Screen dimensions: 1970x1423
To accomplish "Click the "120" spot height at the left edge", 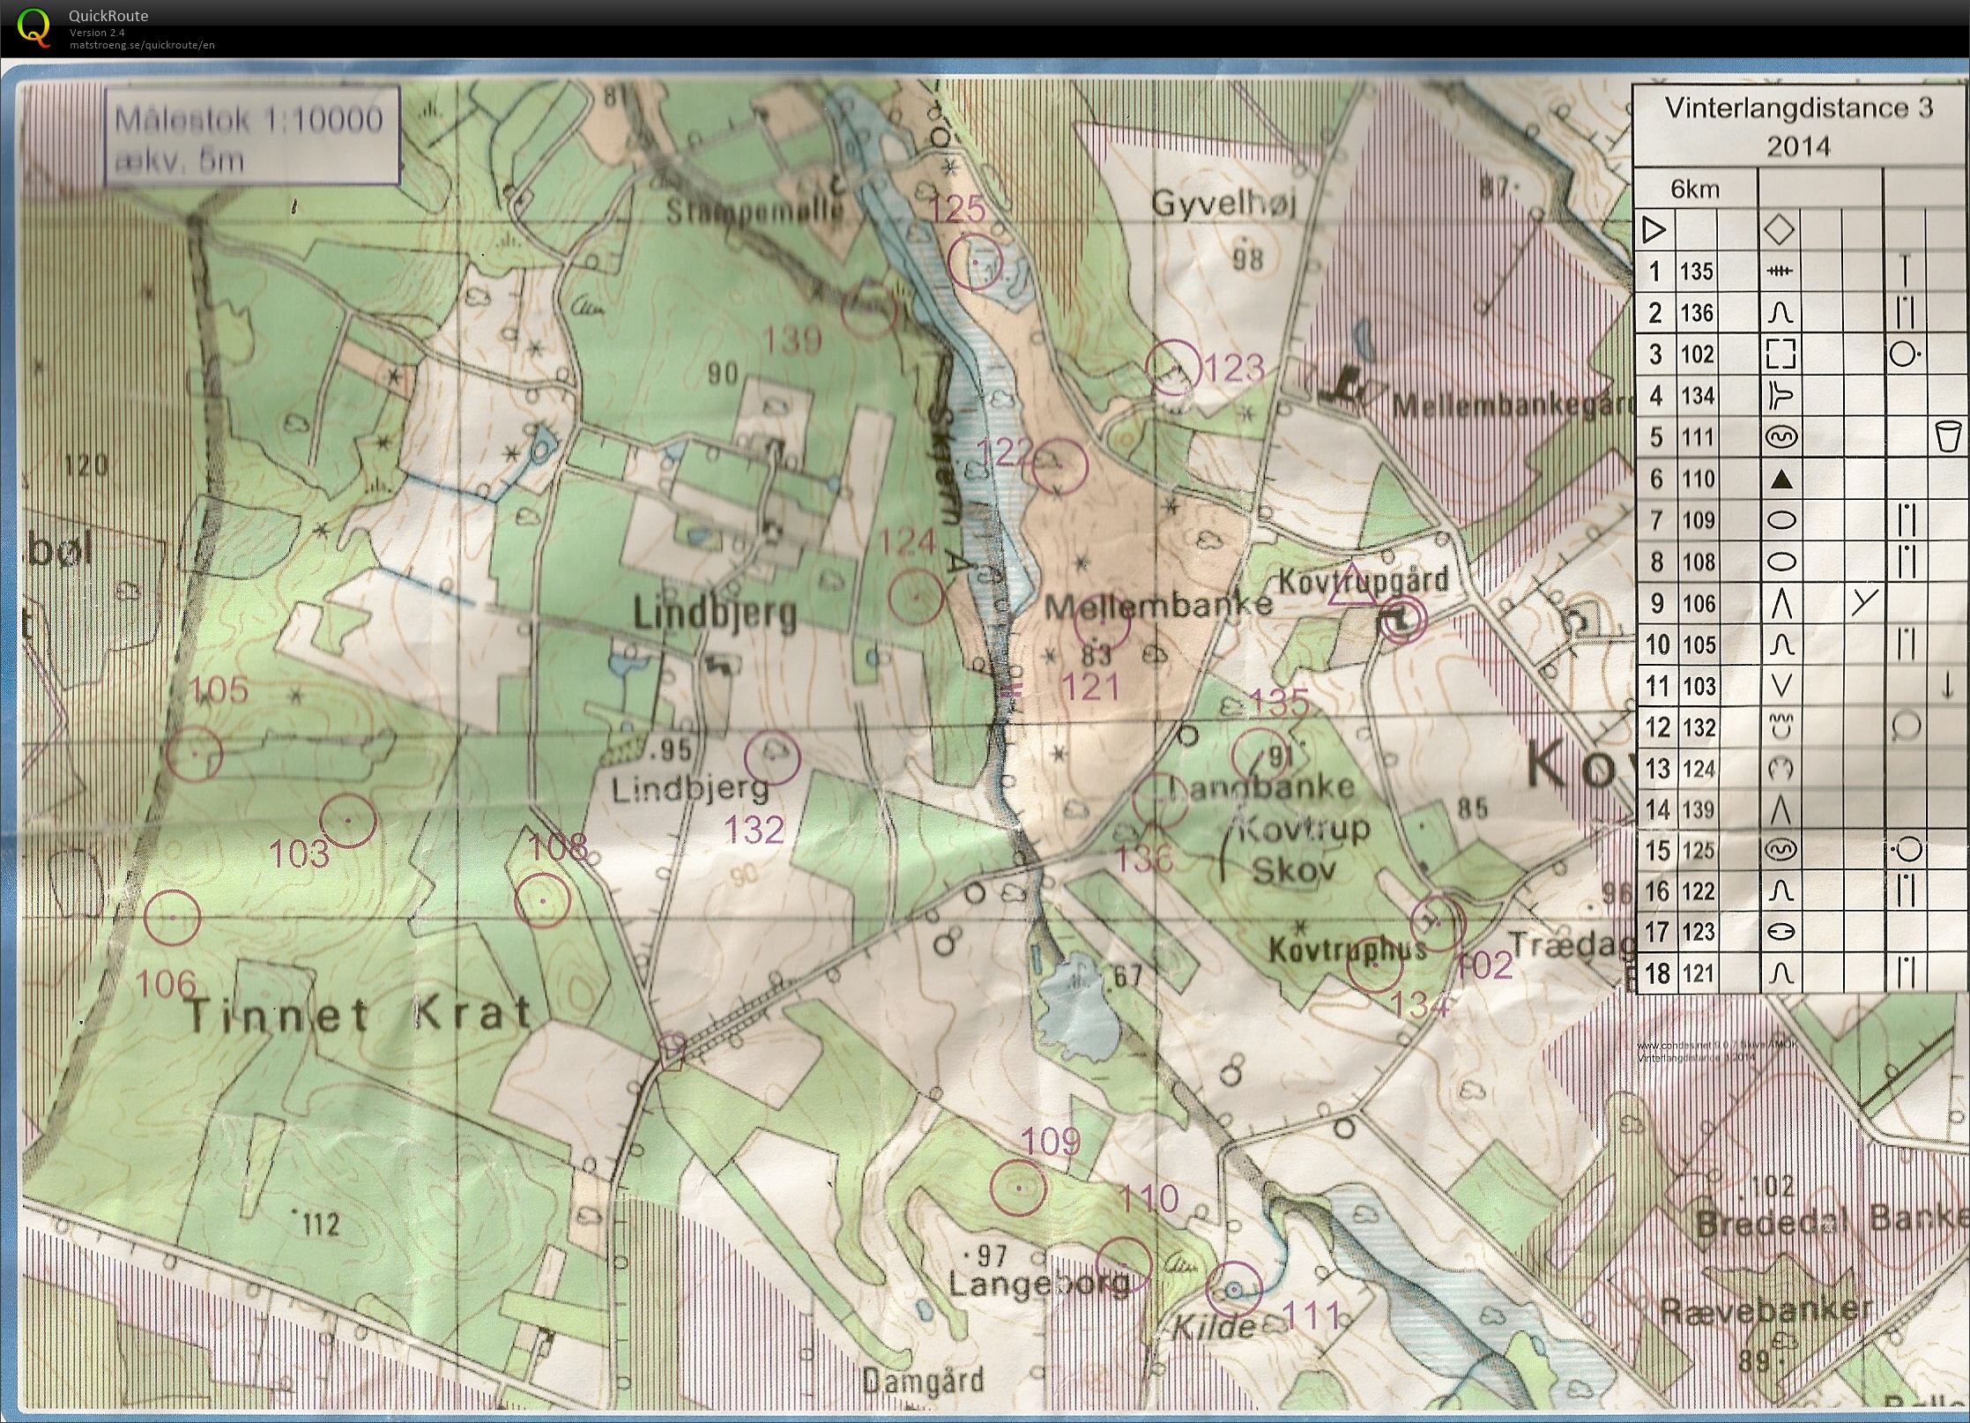I will coord(85,465).
